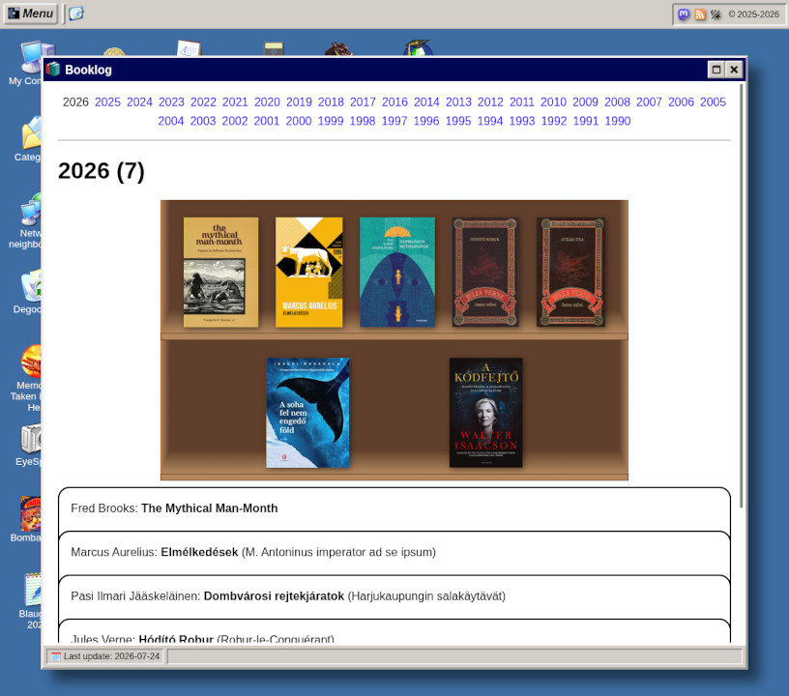Click the first Jules Verne cover

tap(485, 273)
